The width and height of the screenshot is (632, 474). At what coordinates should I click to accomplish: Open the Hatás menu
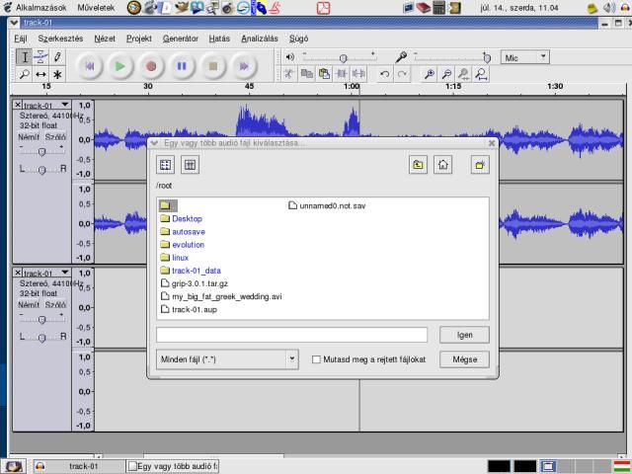coord(219,39)
